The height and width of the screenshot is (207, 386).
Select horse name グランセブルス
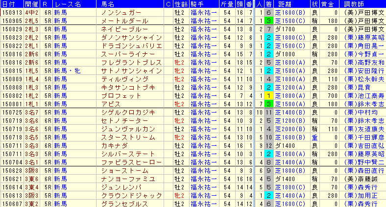[x=124, y=204]
